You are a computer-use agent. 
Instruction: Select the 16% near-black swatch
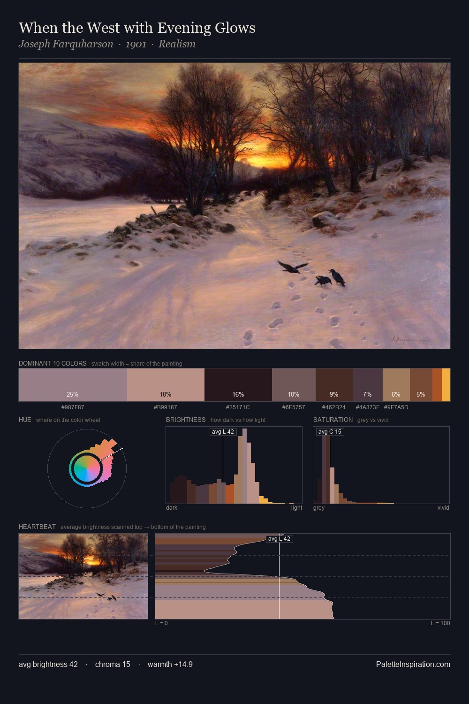(238, 385)
